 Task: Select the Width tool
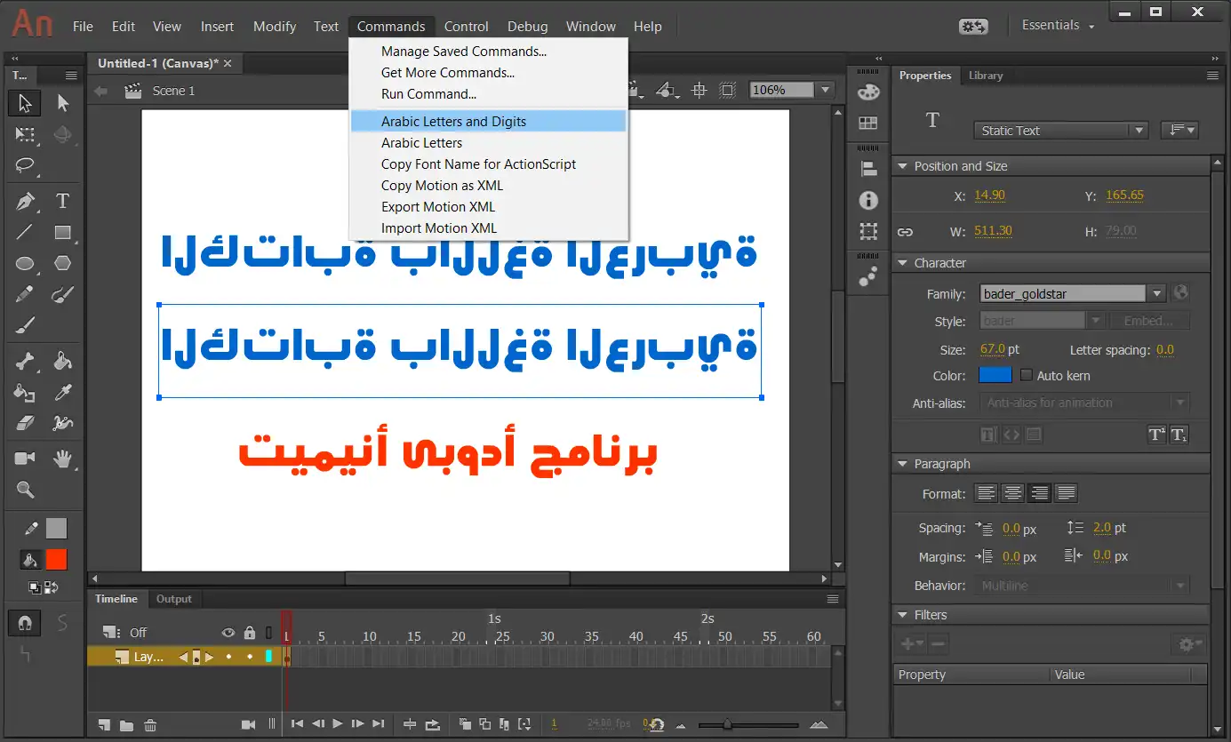[x=62, y=423]
